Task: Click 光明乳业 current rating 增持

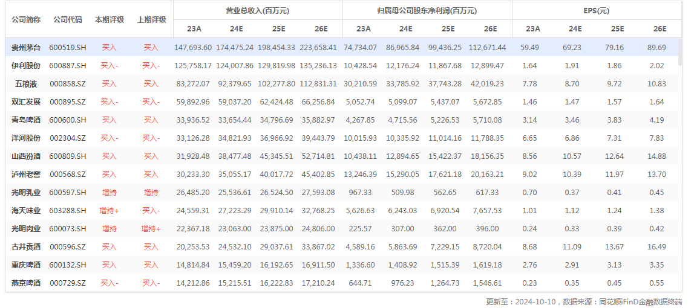Action: tap(110, 192)
